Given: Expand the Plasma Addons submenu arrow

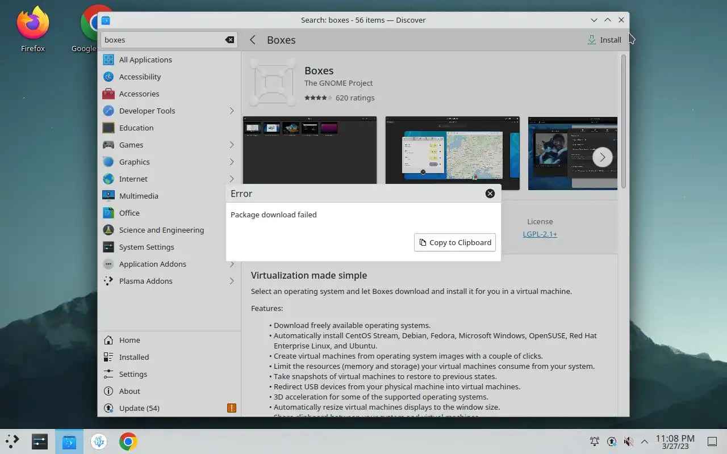Looking at the screenshot, I should pyautogui.click(x=232, y=281).
